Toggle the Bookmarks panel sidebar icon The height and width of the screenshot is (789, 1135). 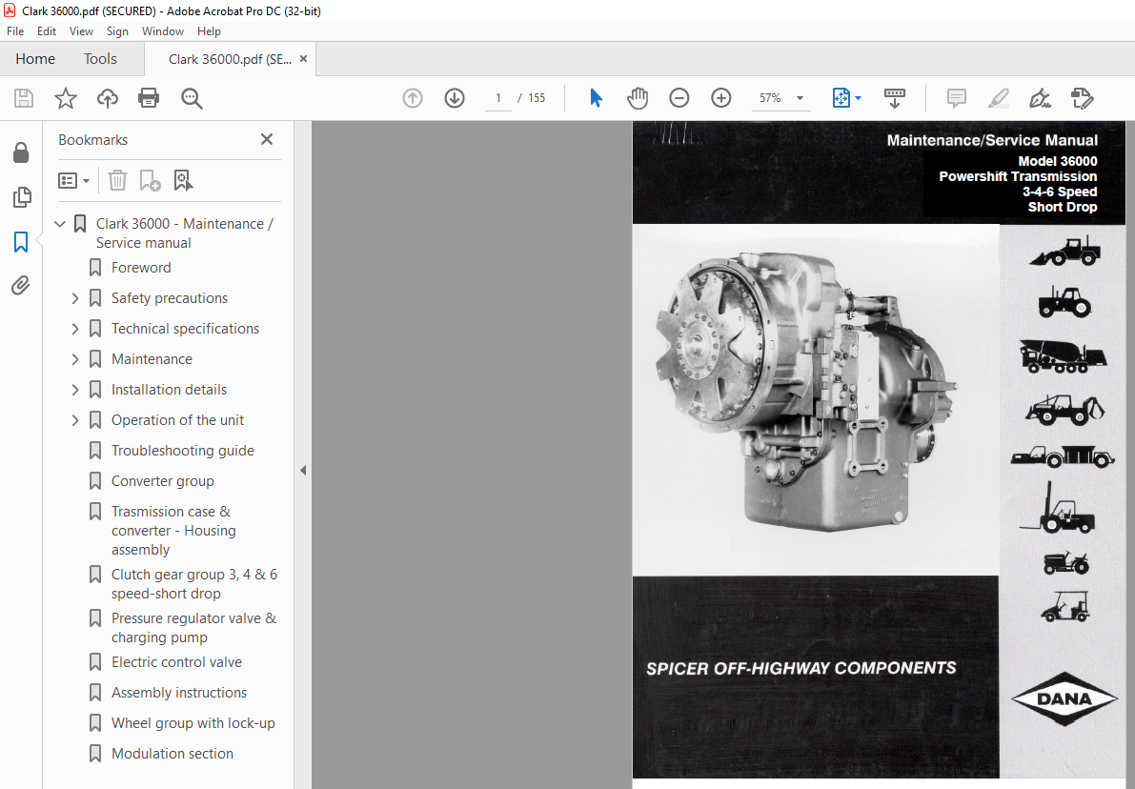coord(21,242)
